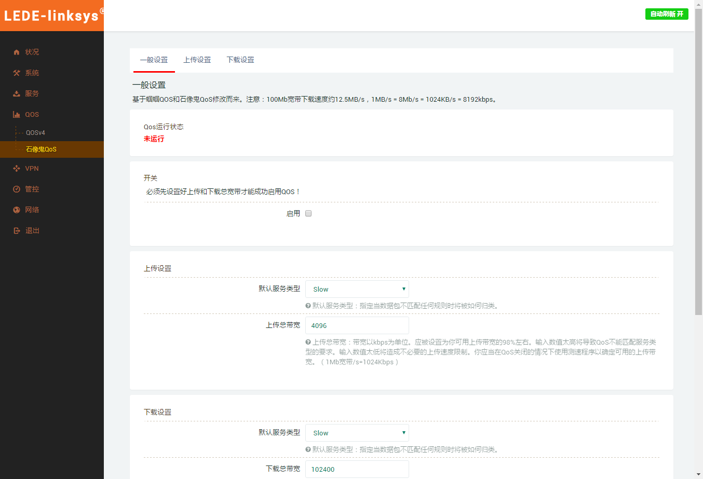Image resolution: width=703 pixels, height=479 pixels.
Task: Select the 一般设置 tab
Action: click(154, 60)
